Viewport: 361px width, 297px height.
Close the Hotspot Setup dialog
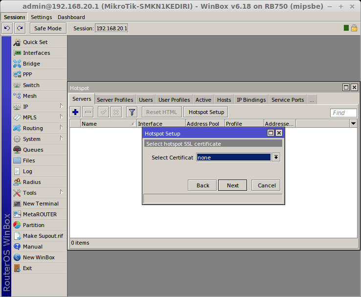pyautogui.click(x=279, y=133)
